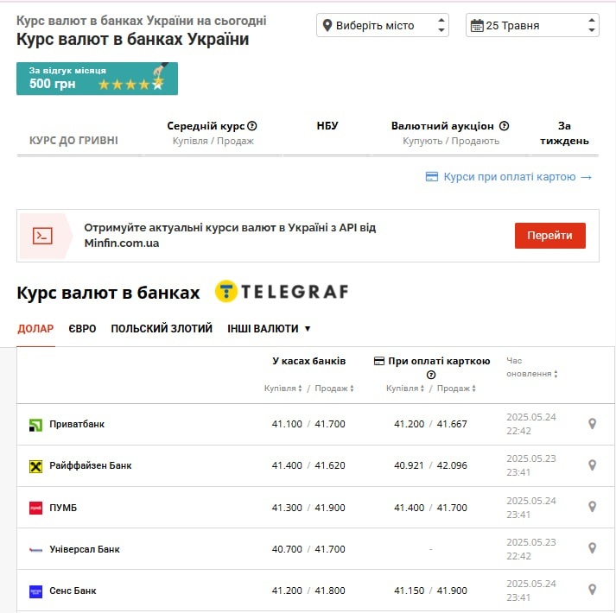Open the 25 Травня date selector
Viewport: 616px width, 613px height.
click(531, 26)
